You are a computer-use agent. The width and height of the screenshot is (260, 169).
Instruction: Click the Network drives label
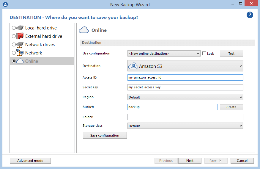click(x=40, y=45)
